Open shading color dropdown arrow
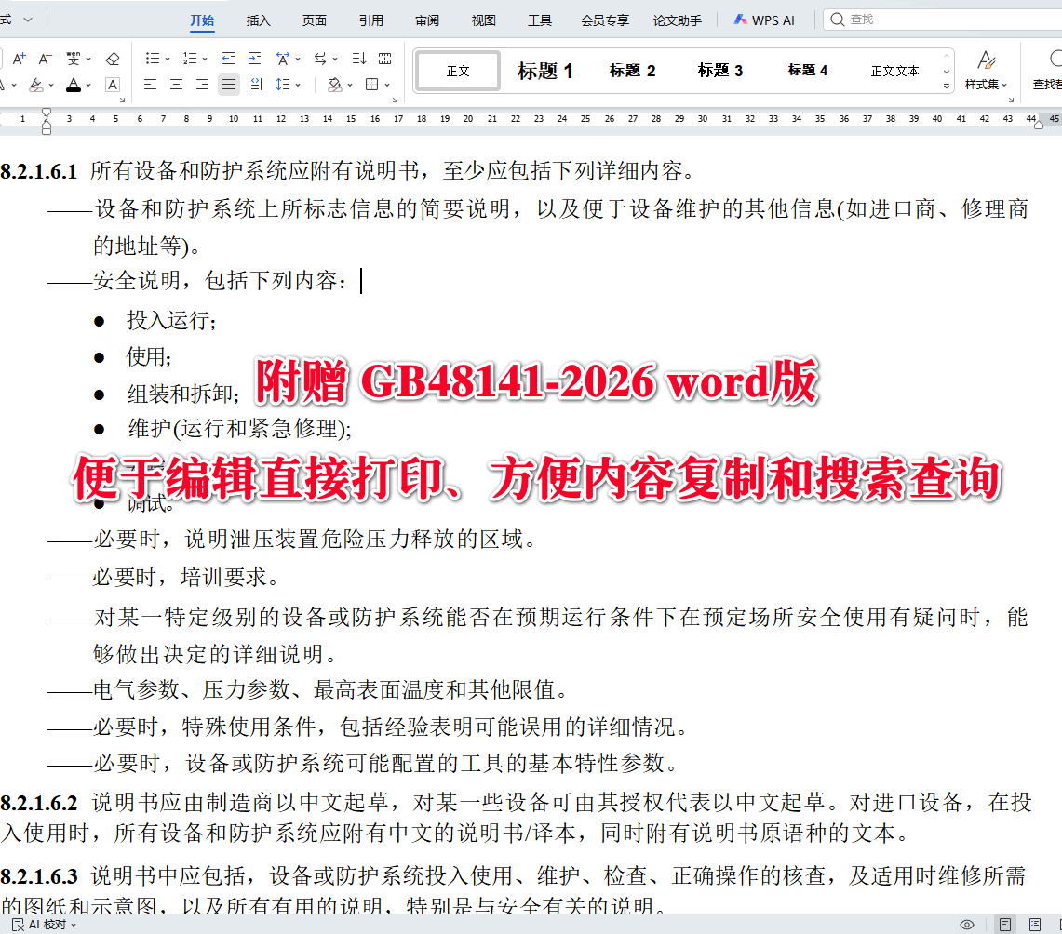Image resolution: width=1062 pixels, height=934 pixels. pos(350,86)
